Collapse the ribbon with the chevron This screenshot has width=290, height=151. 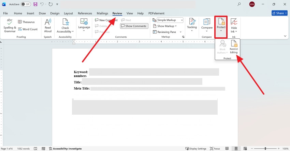(285, 36)
